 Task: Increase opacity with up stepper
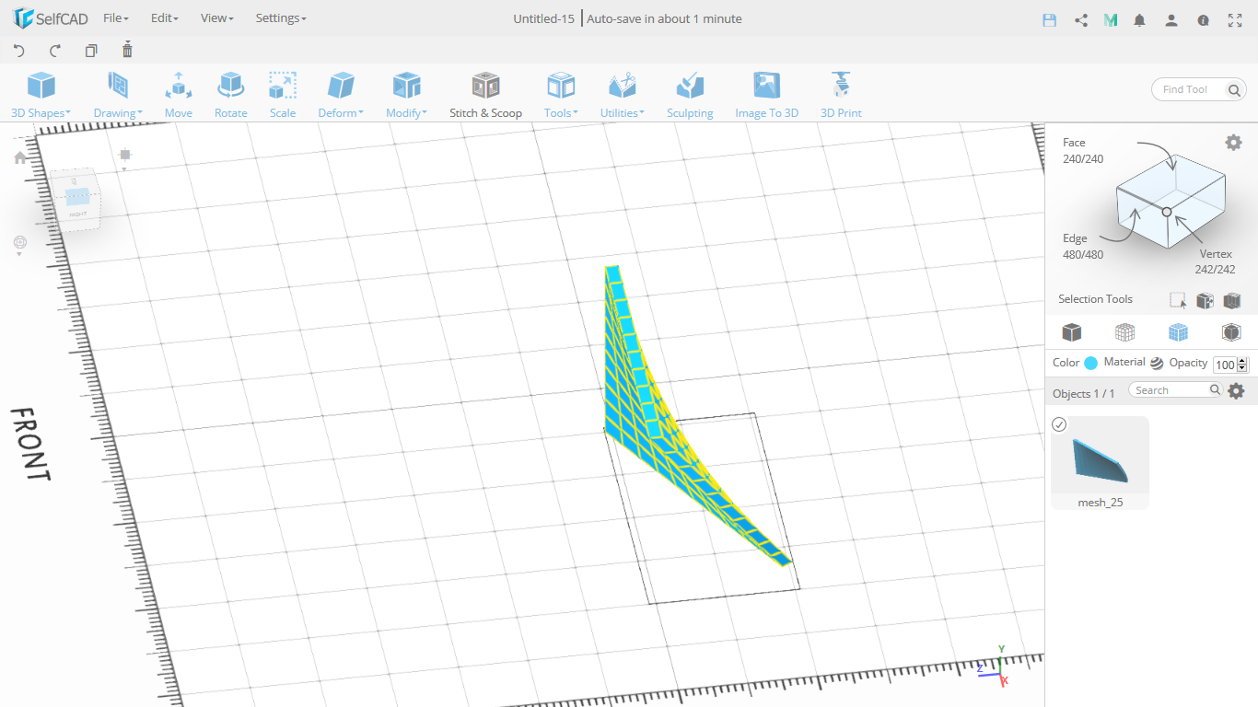(1242, 361)
